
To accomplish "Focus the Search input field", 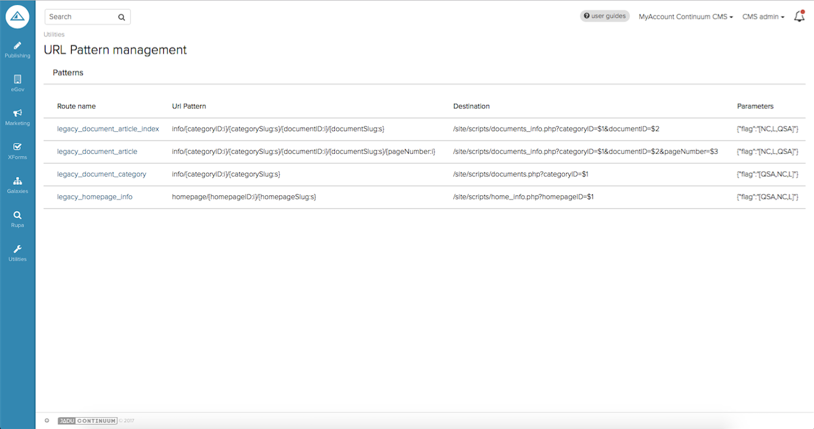I will click(80, 17).
